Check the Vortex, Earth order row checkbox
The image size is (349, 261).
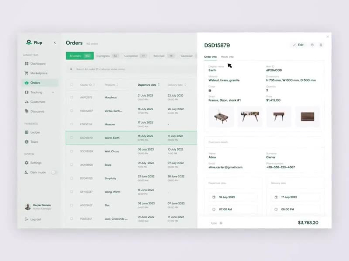click(72, 111)
